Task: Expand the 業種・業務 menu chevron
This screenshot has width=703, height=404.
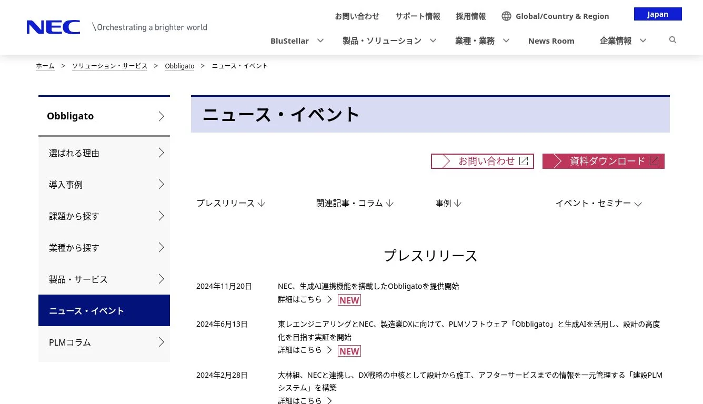Action: pyautogui.click(x=506, y=41)
